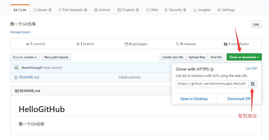Click the commit icon next to 1 commit
Screen dimensions: 269x140
28,44
